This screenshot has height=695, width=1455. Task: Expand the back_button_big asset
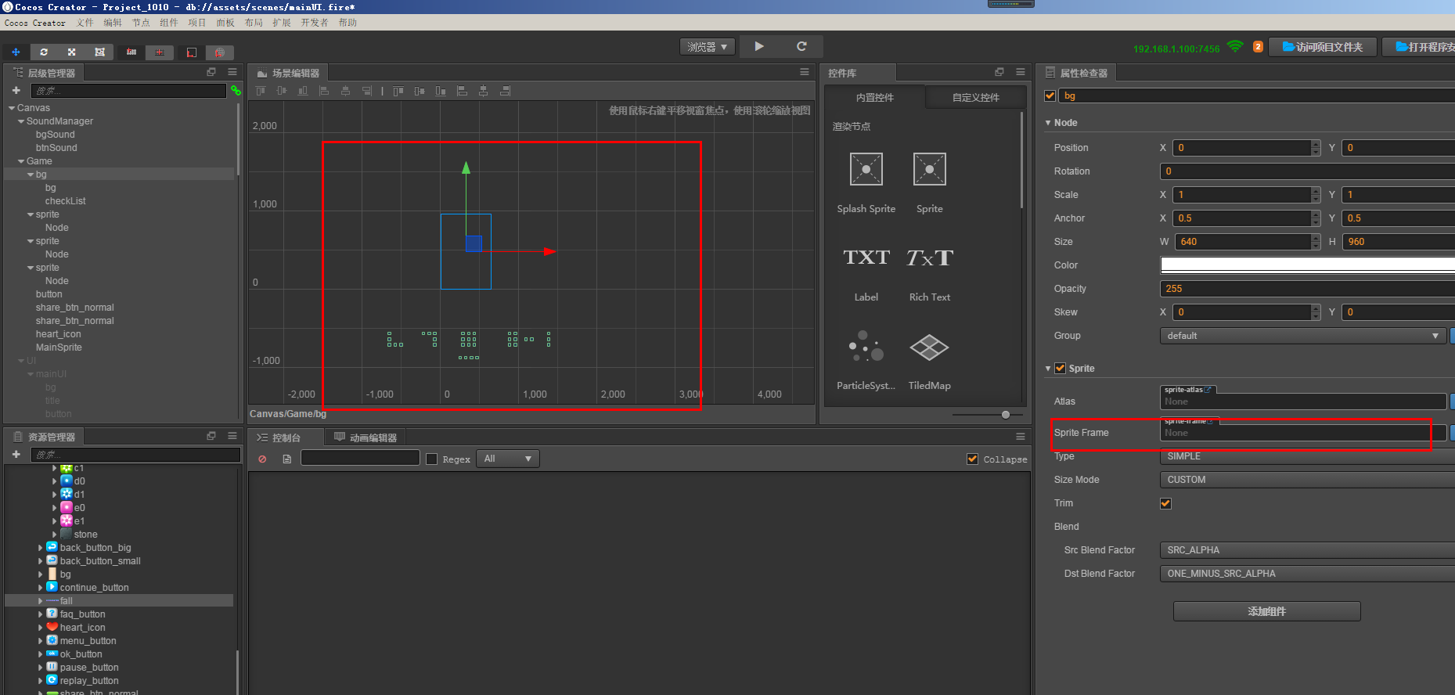point(41,548)
